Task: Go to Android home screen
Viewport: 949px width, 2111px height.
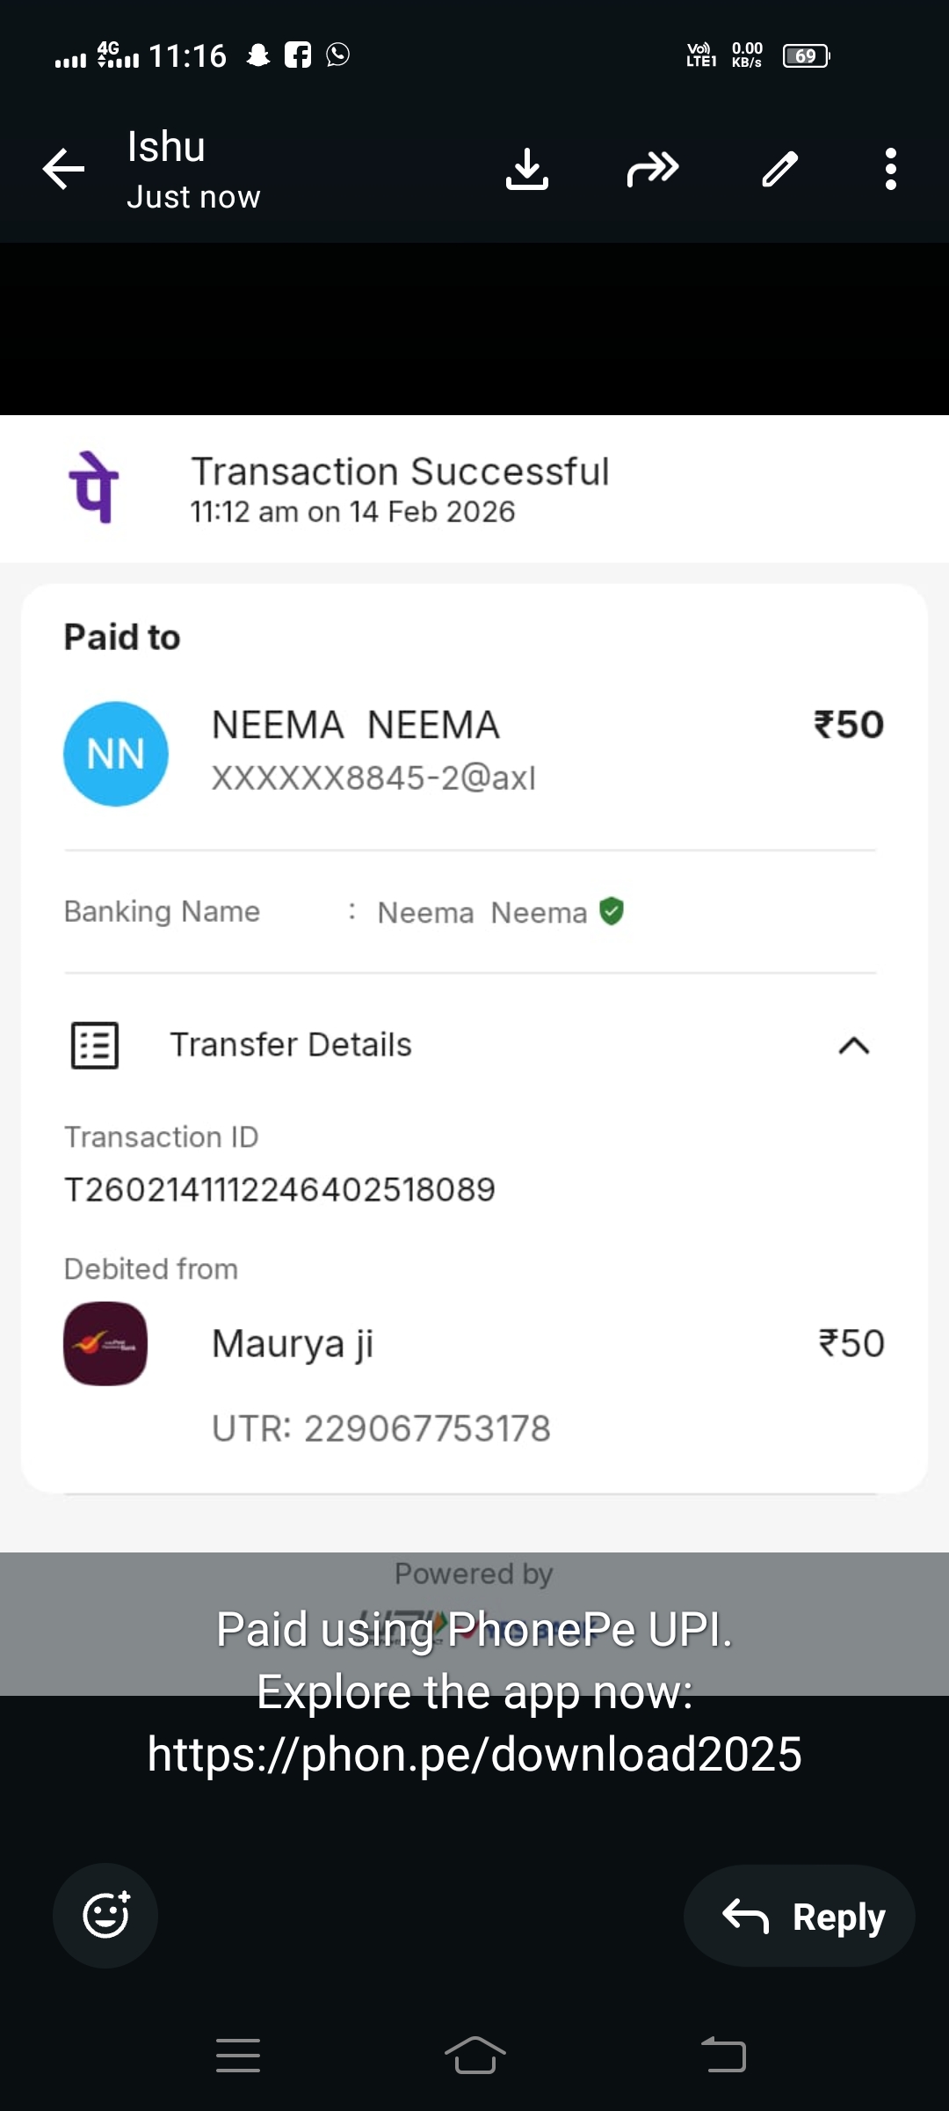Action: point(474,2056)
